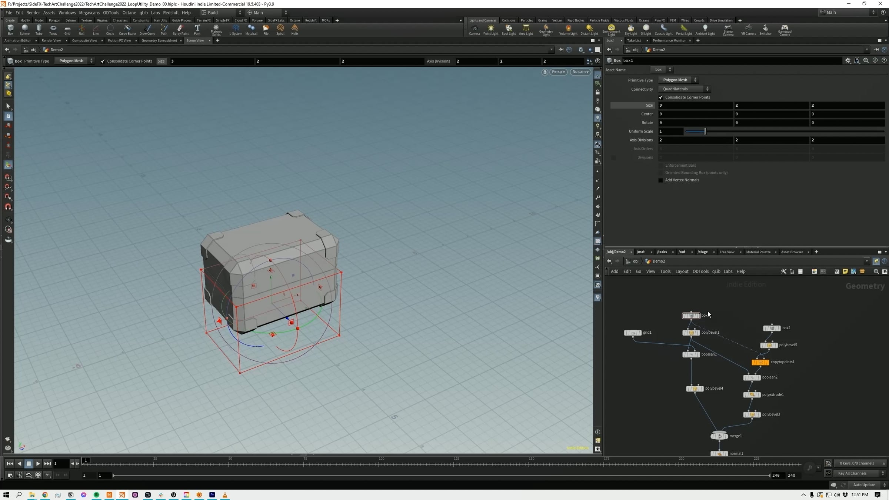
Task: Select the Metaball shelf tool
Action: (251, 30)
